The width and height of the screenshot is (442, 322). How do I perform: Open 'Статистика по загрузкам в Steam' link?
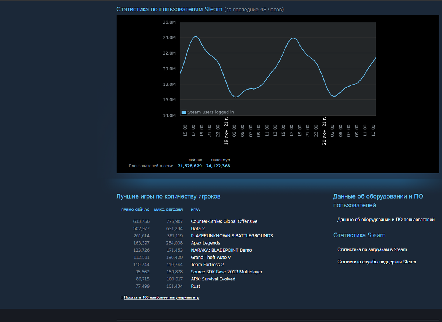coord(372,249)
